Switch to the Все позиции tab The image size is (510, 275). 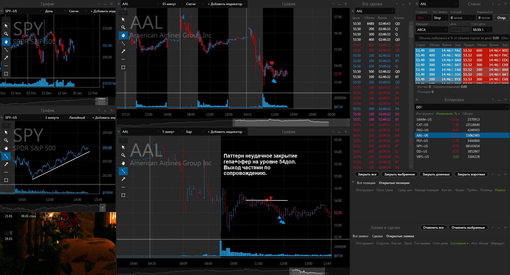[366, 183]
